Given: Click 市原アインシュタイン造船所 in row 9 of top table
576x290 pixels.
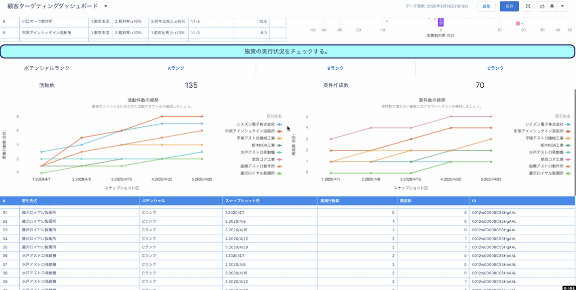Looking at the screenshot, I should (x=47, y=33).
